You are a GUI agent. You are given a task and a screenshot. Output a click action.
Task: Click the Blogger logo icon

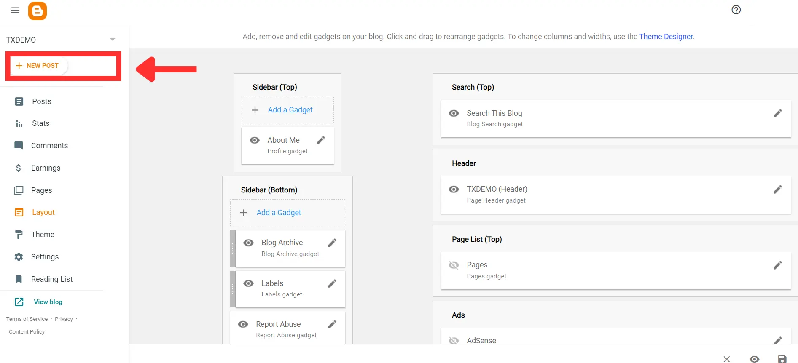tap(38, 11)
